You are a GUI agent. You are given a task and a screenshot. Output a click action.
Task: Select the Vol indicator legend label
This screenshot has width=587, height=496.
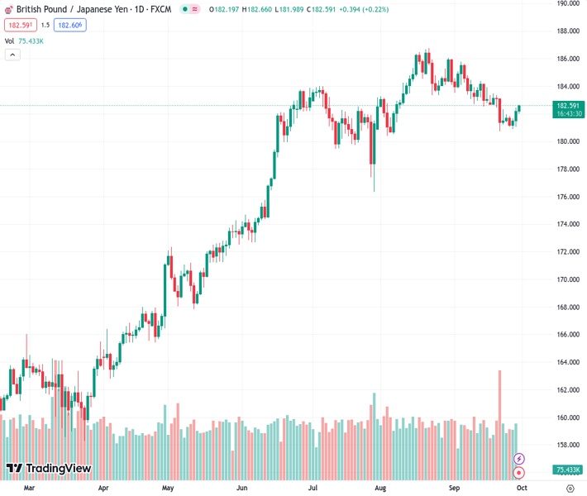(x=9, y=41)
